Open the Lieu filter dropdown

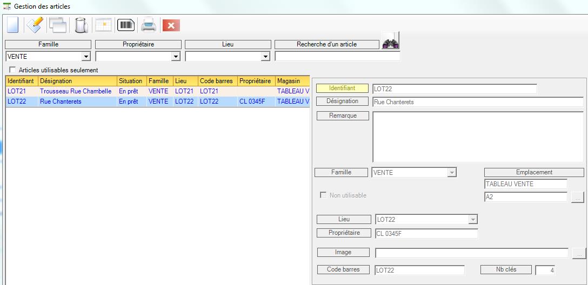265,57
